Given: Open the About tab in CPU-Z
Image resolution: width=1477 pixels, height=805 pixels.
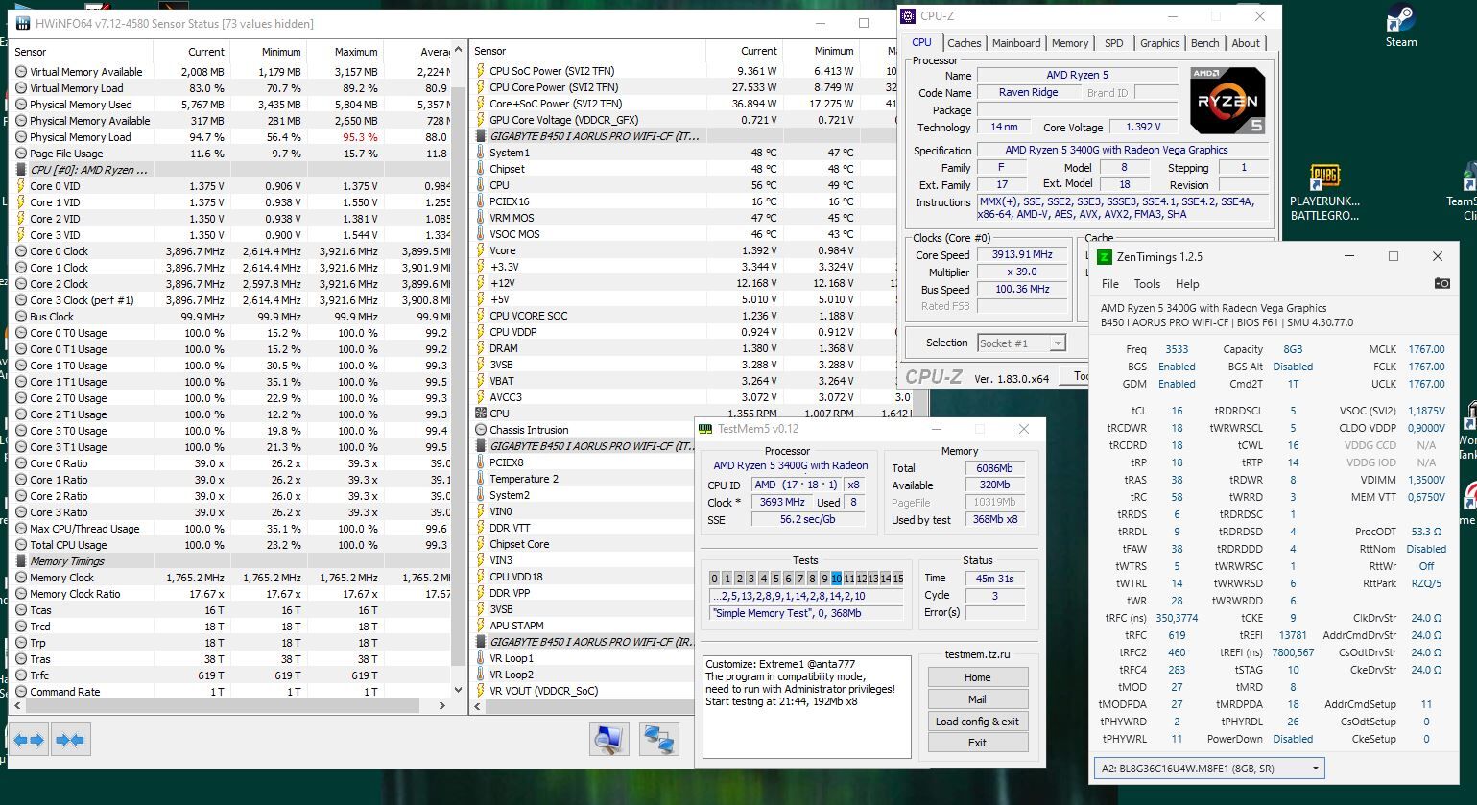Looking at the screenshot, I should pos(1246,43).
